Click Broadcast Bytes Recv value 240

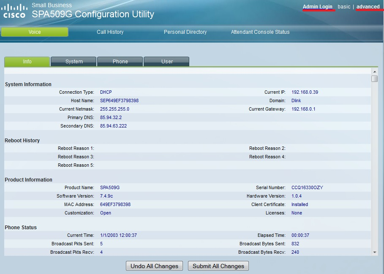tap(295, 252)
